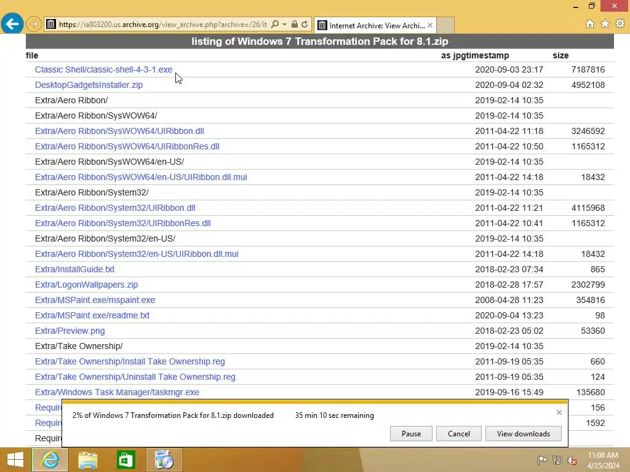This screenshot has height=472, width=630.
Task: Click Internet Explorer taskbar icon
Action: [x=50, y=460]
